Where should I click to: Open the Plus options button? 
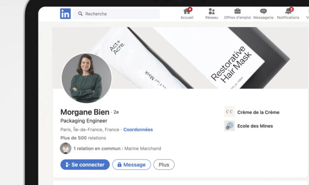[x=164, y=164]
